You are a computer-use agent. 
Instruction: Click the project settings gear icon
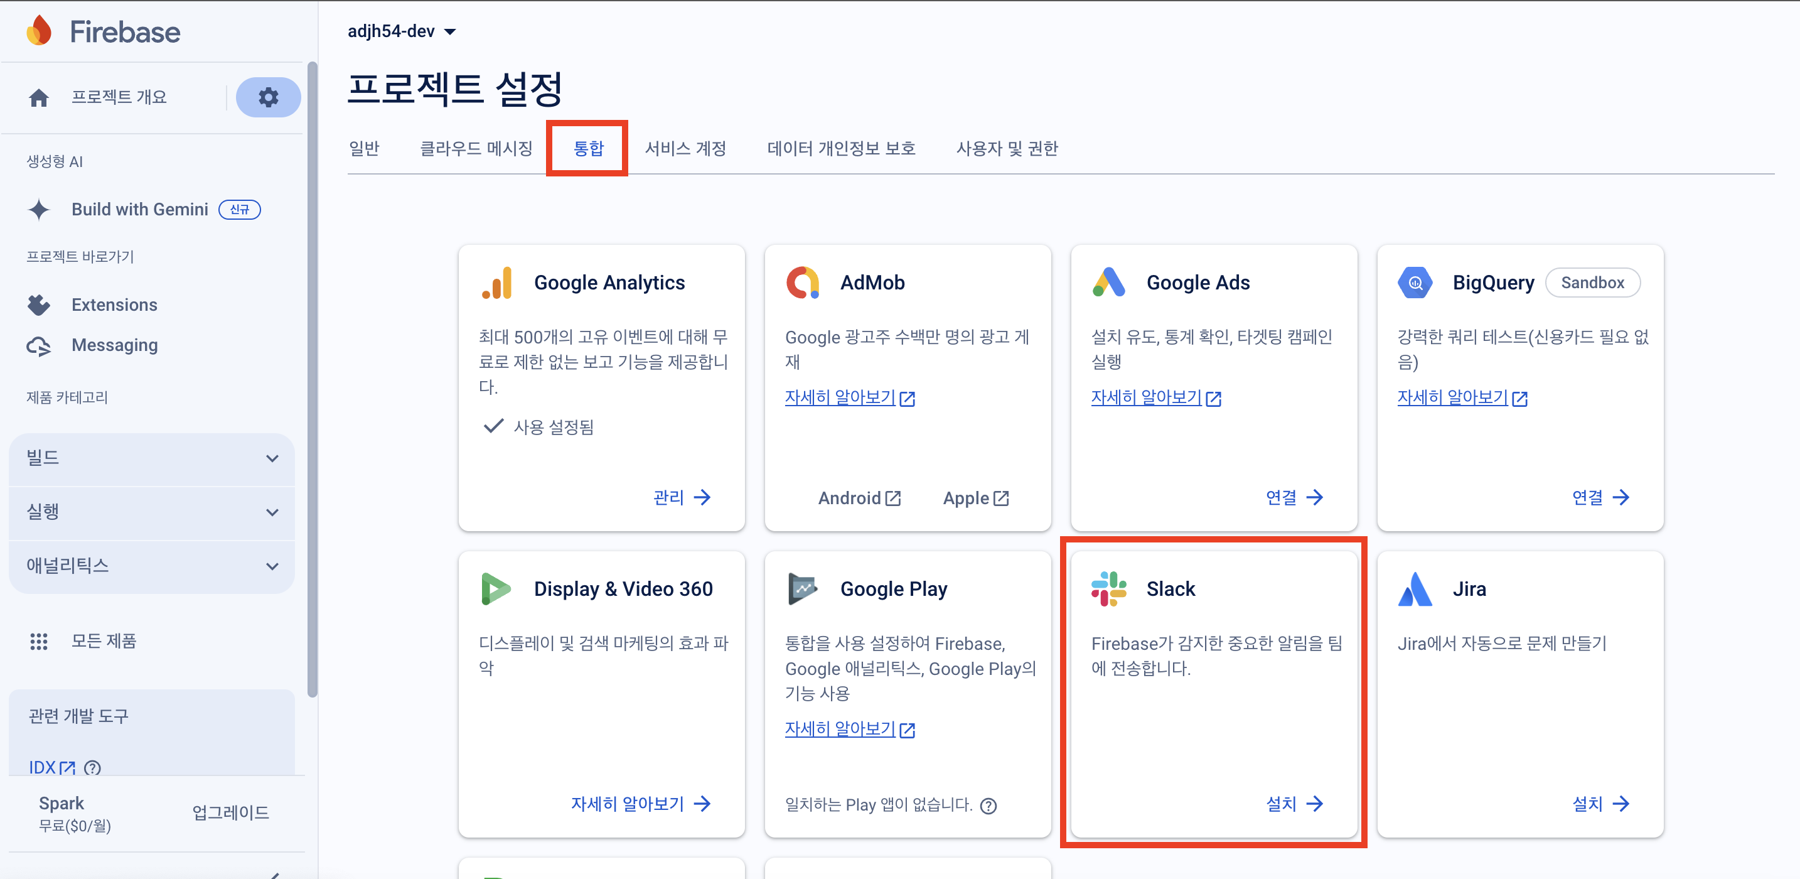[267, 97]
